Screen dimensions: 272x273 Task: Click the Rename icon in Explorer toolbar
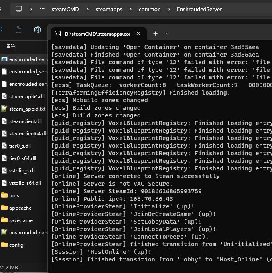(x=37, y=30)
